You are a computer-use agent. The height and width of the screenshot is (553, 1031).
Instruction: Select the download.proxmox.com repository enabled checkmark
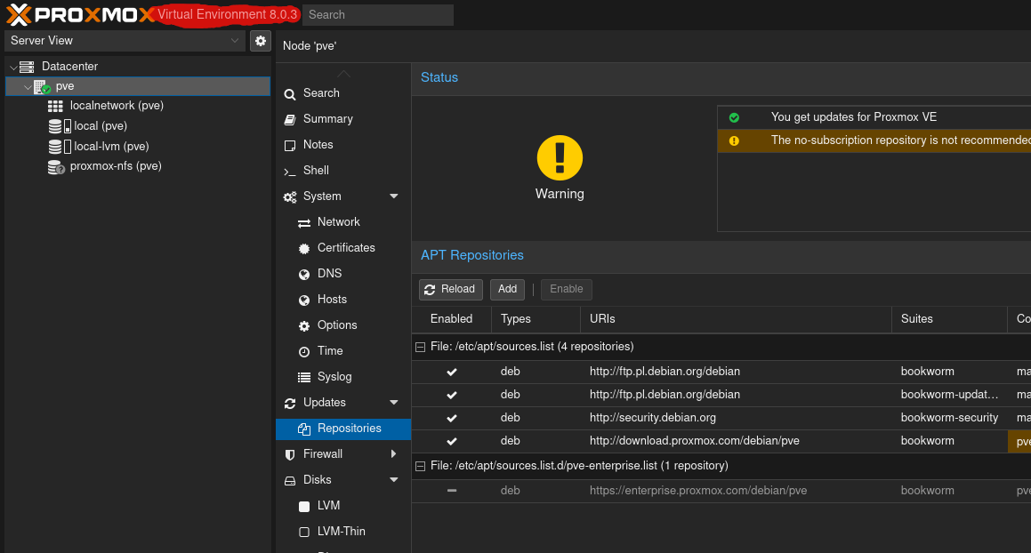(x=452, y=441)
